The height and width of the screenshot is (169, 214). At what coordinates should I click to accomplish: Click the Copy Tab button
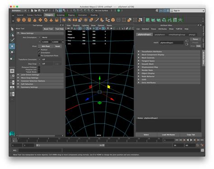coord(191,135)
